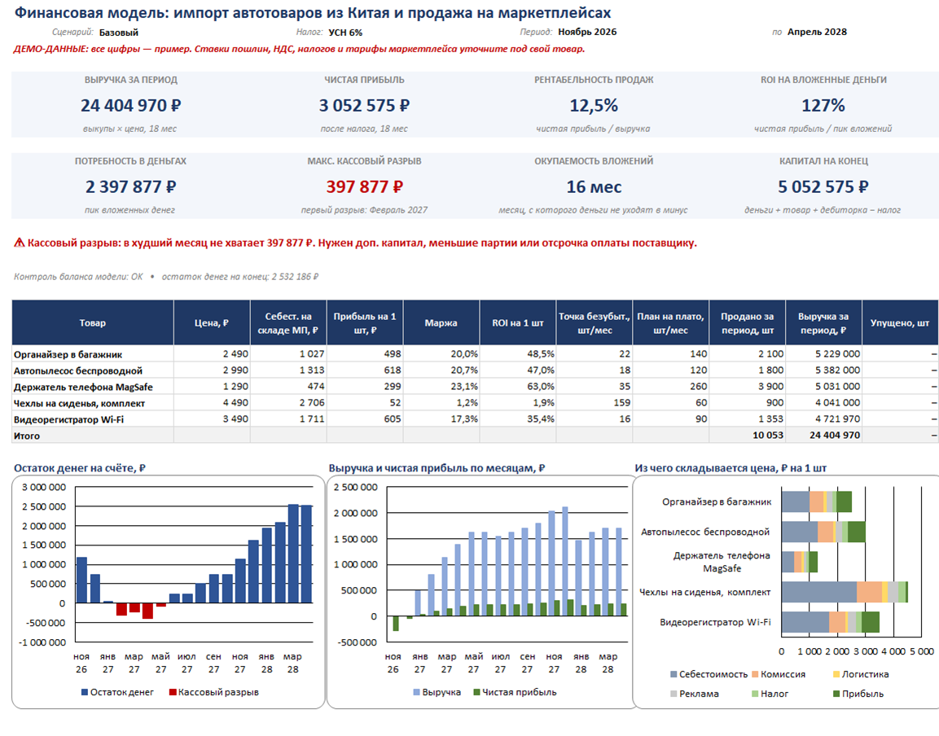This screenshot has width=939, height=736.
Task: Click the 'Упущено, шт' column header
Action: click(x=899, y=322)
